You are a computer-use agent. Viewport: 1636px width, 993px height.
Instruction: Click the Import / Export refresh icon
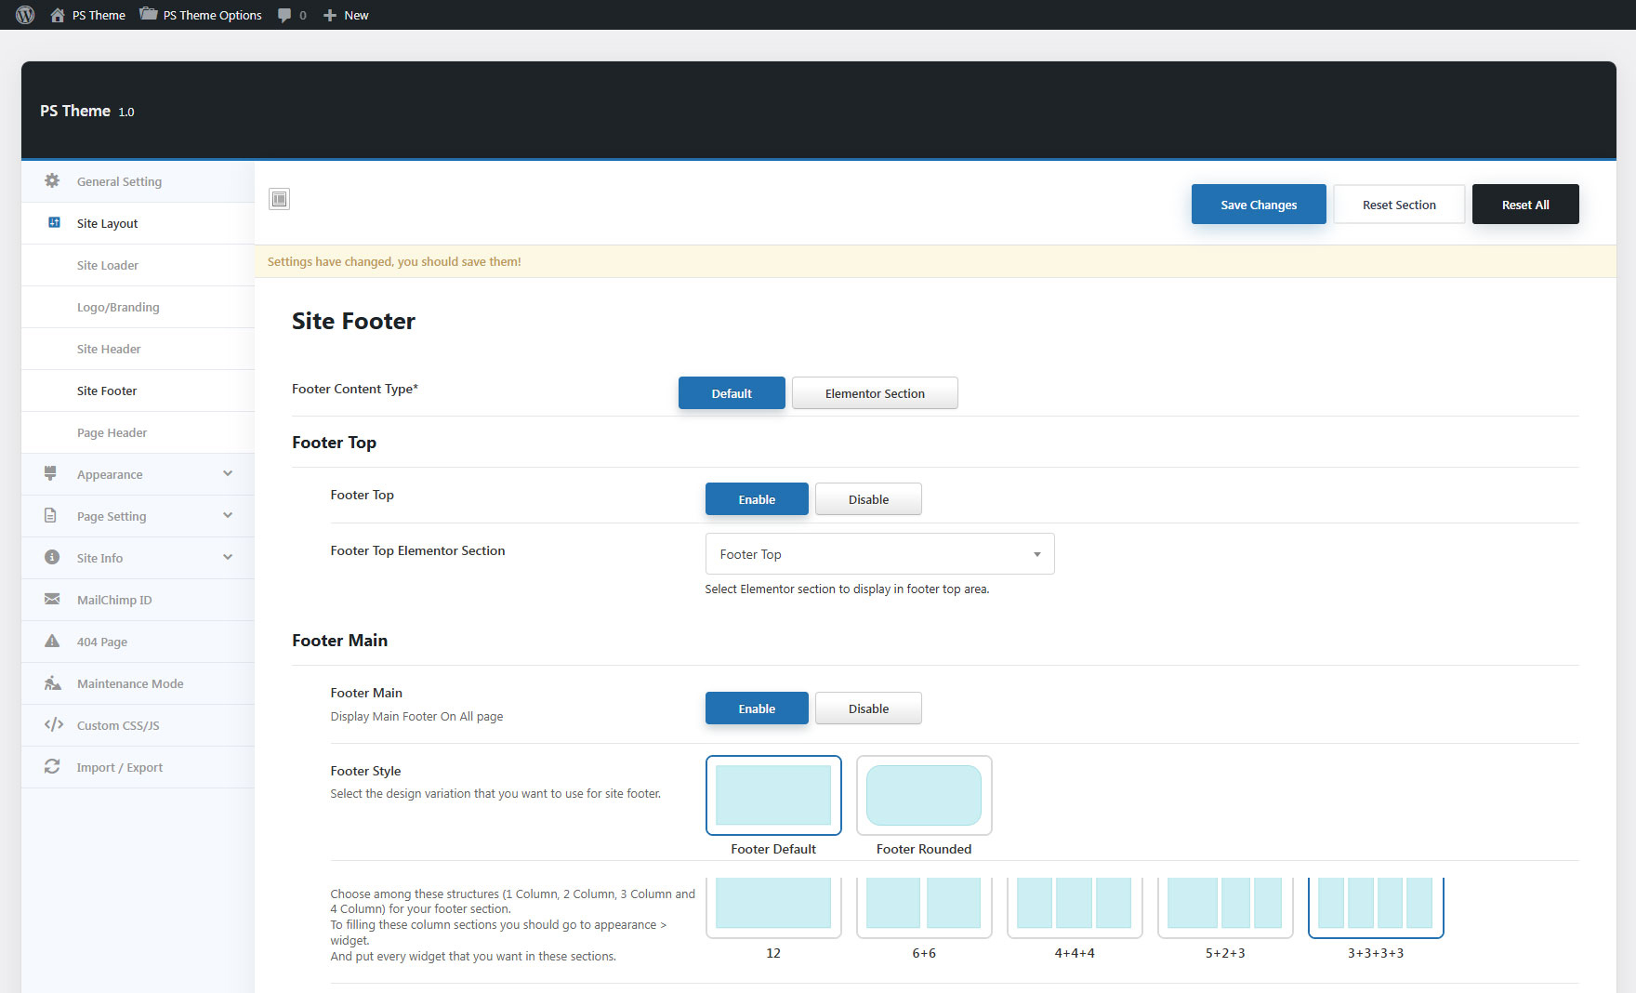click(x=52, y=767)
